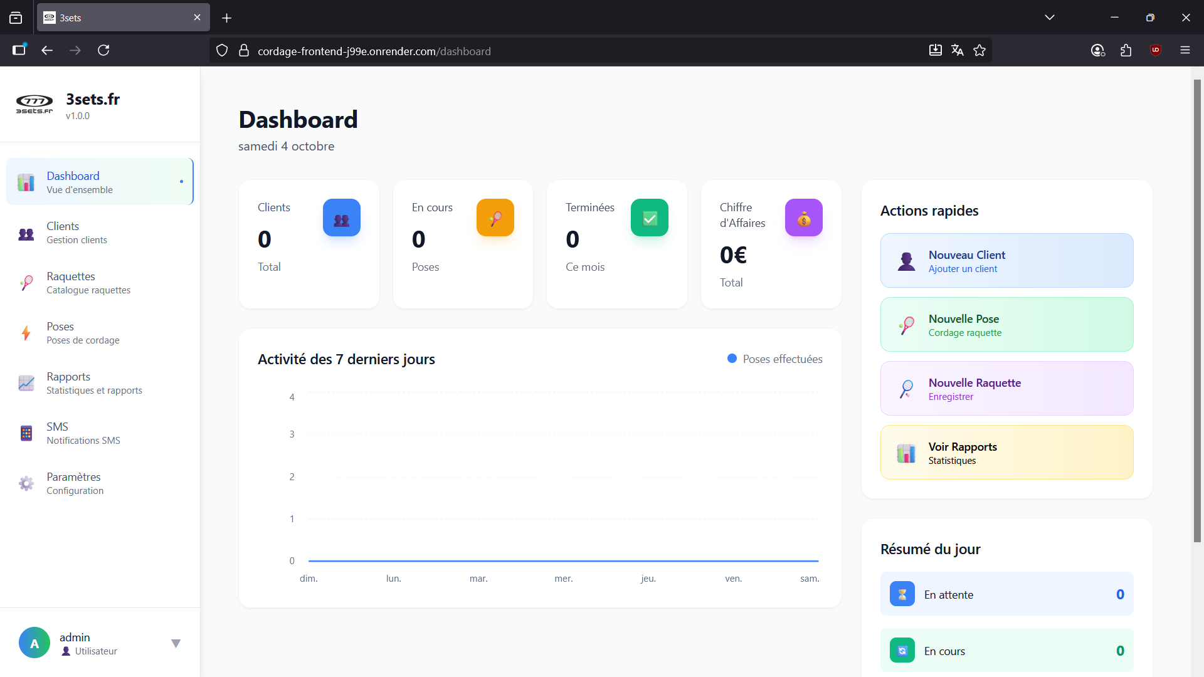Click the Nouvelle Pose quick action
Image resolution: width=1204 pixels, height=677 pixels.
pyautogui.click(x=1006, y=325)
